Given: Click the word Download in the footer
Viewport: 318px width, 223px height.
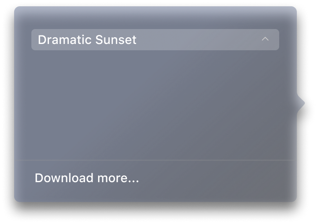Looking at the screenshot, I should (64, 178).
